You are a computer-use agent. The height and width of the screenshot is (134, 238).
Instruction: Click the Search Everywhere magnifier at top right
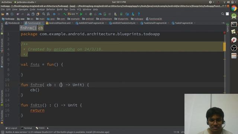click(x=222, y=14)
